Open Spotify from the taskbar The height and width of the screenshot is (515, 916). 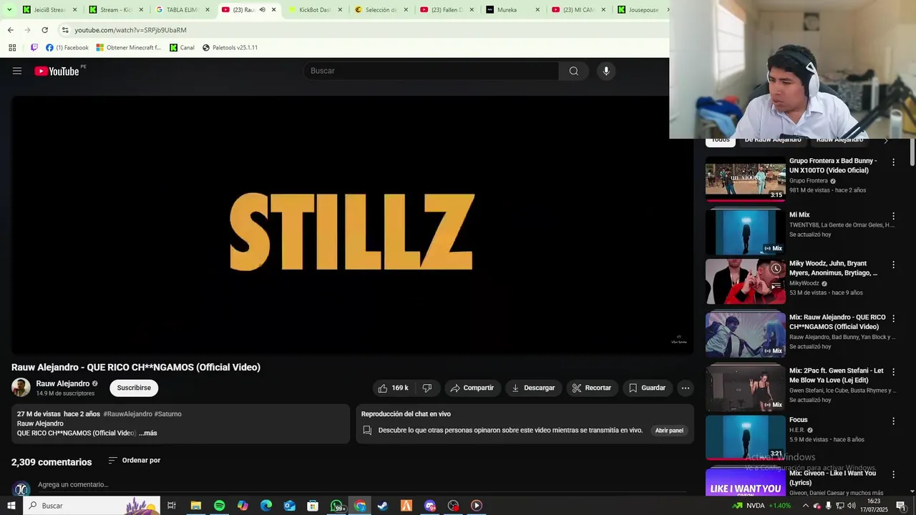pos(219,506)
